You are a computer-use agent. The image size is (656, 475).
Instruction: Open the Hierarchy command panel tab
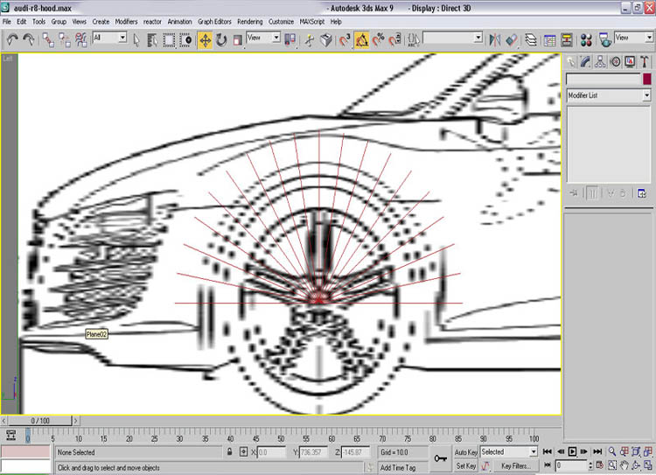(601, 61)
